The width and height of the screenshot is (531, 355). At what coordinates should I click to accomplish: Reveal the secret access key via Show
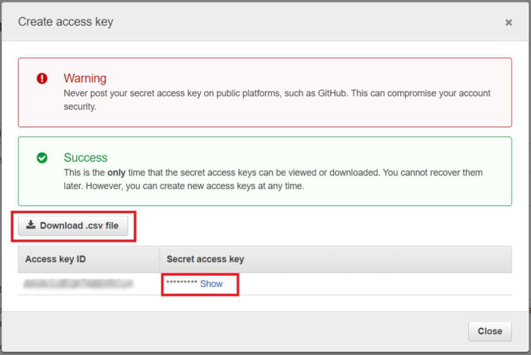point(211,284)
